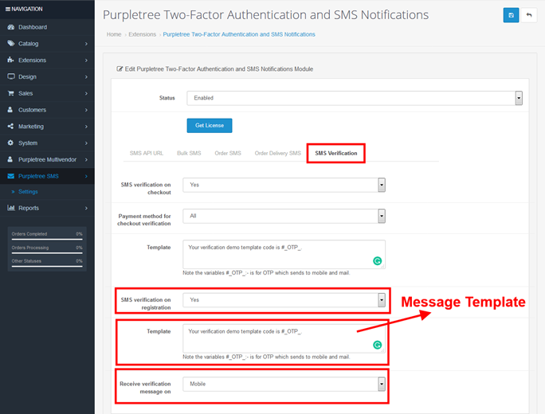The image size is (545, 414).
Task: Switch to the SMS API URL tab
Action: point(147,153)
